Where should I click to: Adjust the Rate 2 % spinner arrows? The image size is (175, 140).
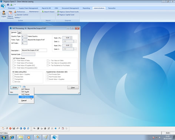(71, 46)
